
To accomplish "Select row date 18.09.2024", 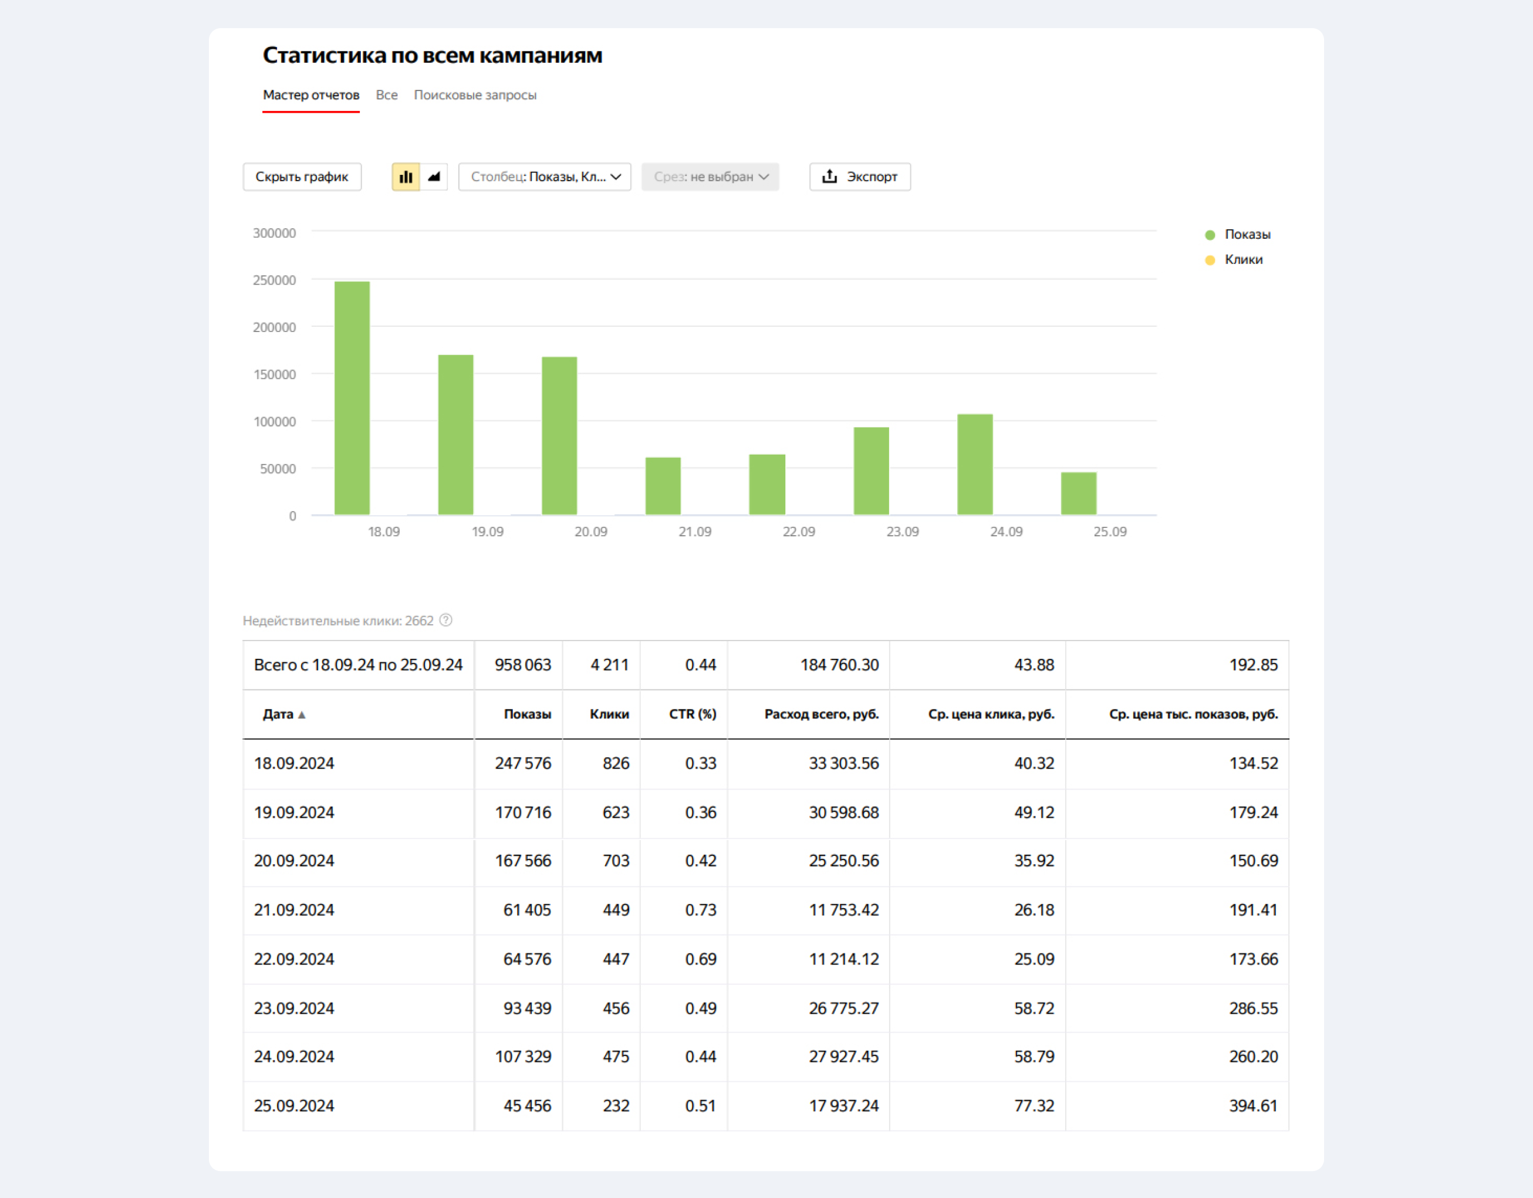I will [294, 764].
